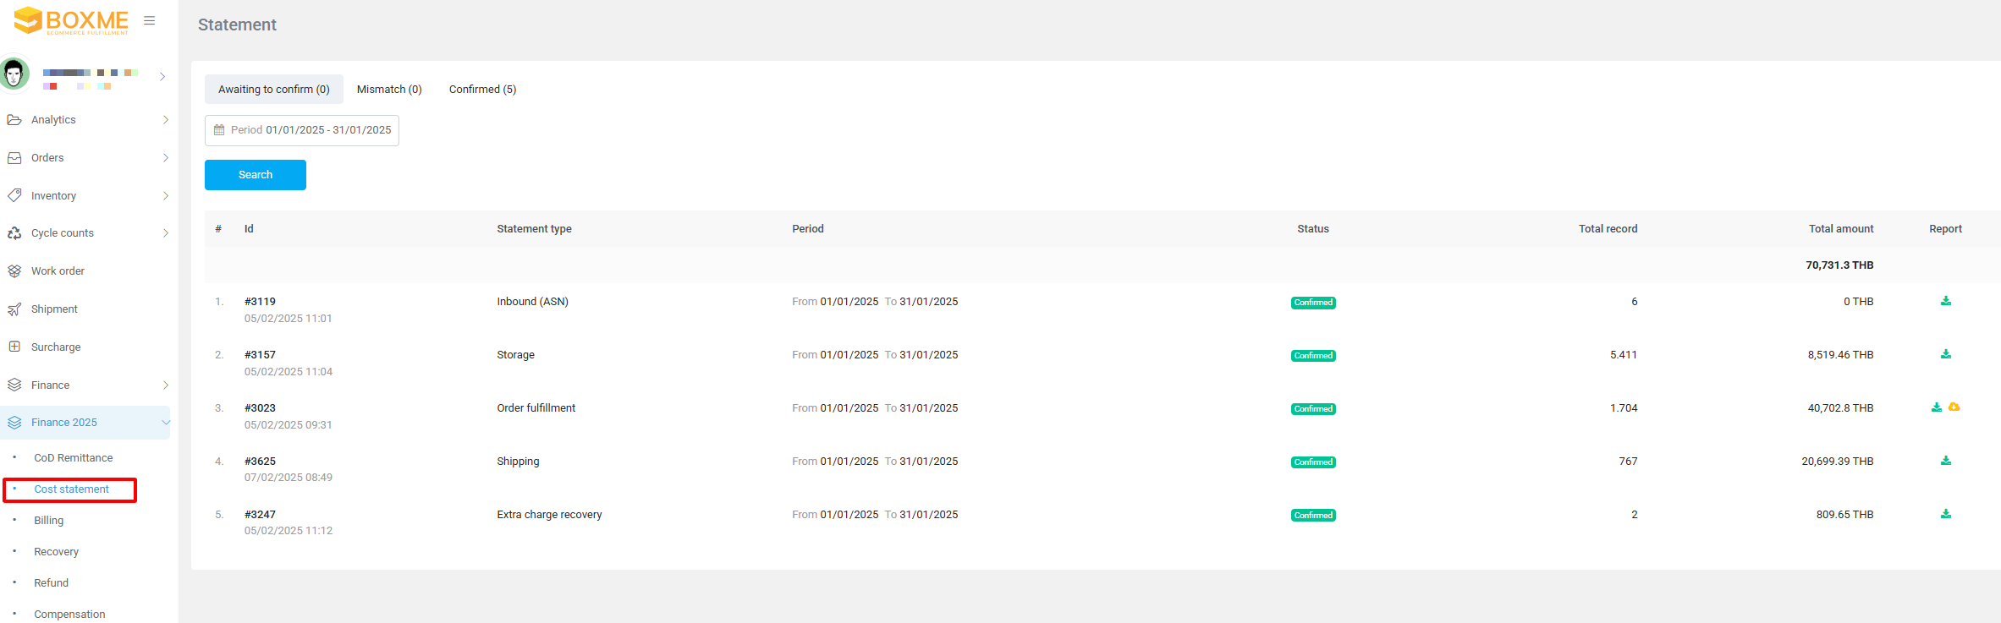This screenshot has width=2001, height=623.
Task: Download the Shipping statement report
Action: coord(1945,461)
